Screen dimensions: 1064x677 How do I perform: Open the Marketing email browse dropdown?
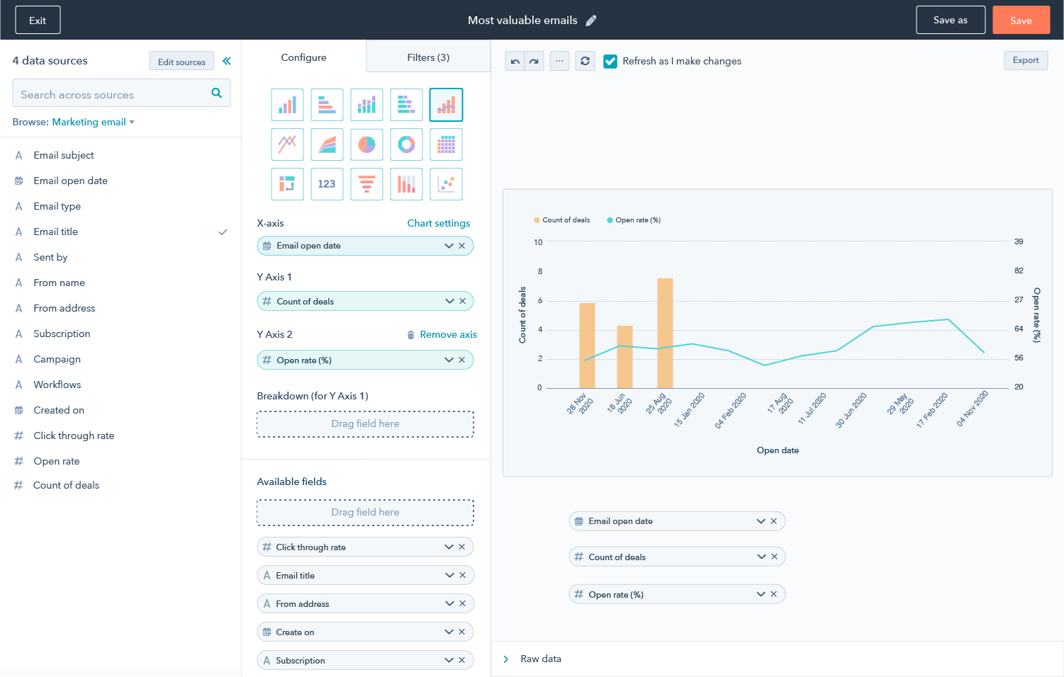[x=93, y=122]
